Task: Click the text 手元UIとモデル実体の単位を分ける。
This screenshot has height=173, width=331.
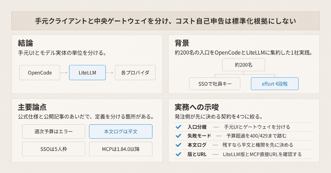Action: (62, 53)
